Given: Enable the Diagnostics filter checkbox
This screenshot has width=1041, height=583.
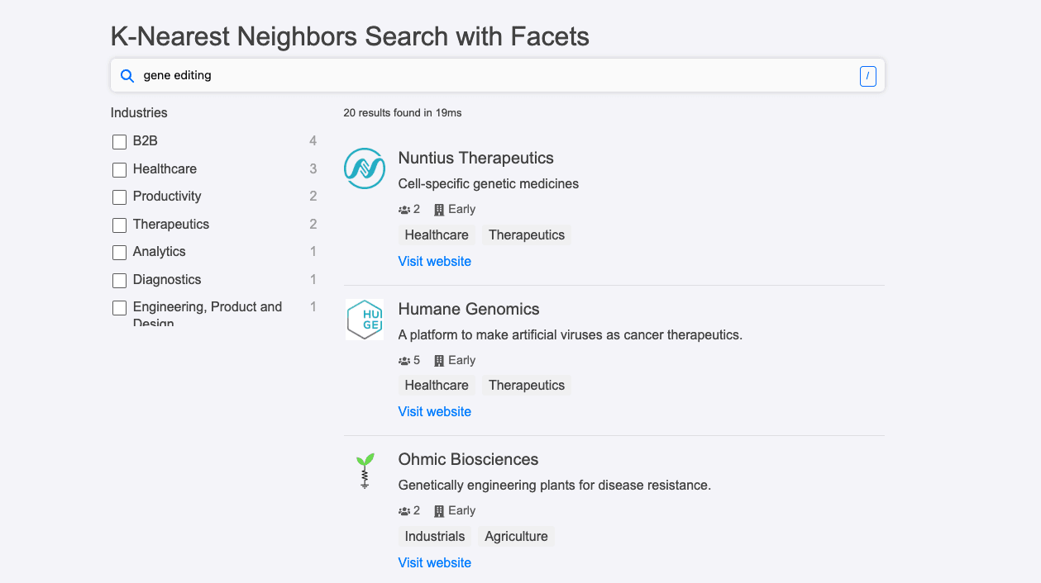Looking at the screenshot, I should click(119, 280).
